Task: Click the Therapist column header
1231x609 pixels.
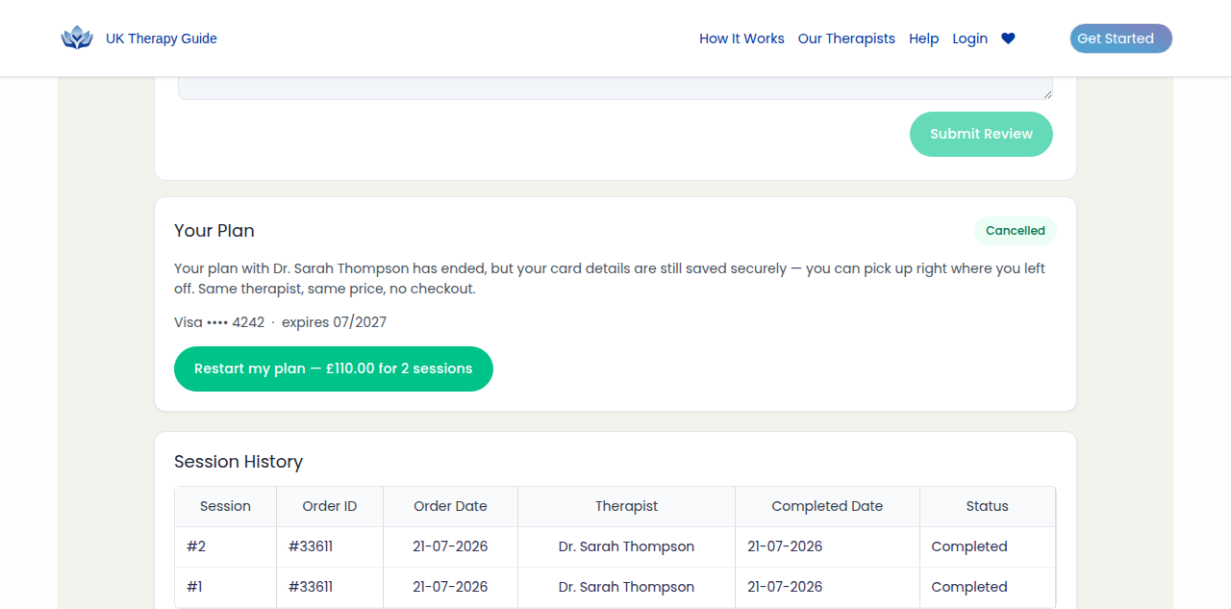Action: [626, 506]
